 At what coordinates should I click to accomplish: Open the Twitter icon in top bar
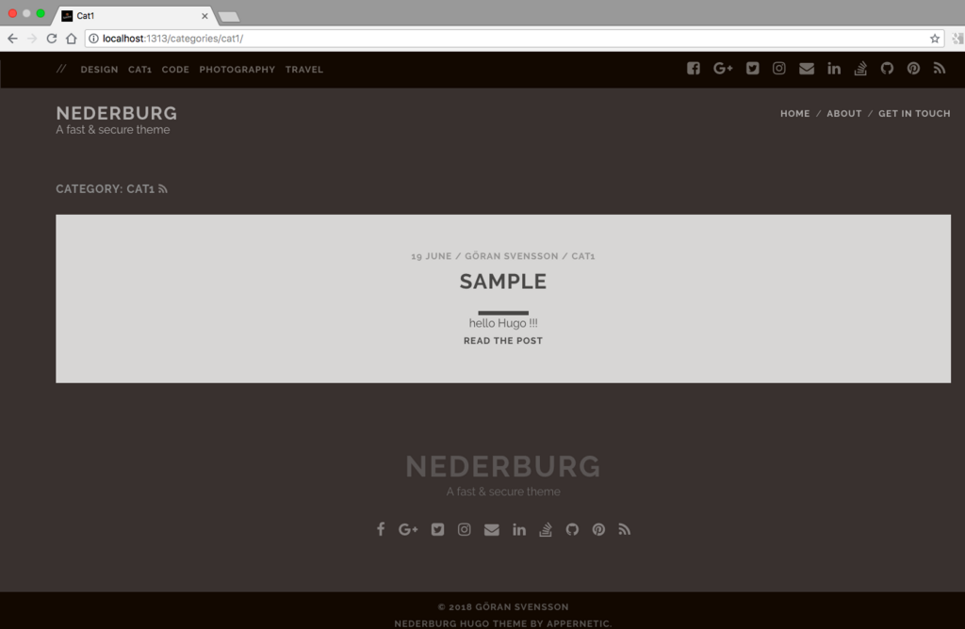point(752,68)
